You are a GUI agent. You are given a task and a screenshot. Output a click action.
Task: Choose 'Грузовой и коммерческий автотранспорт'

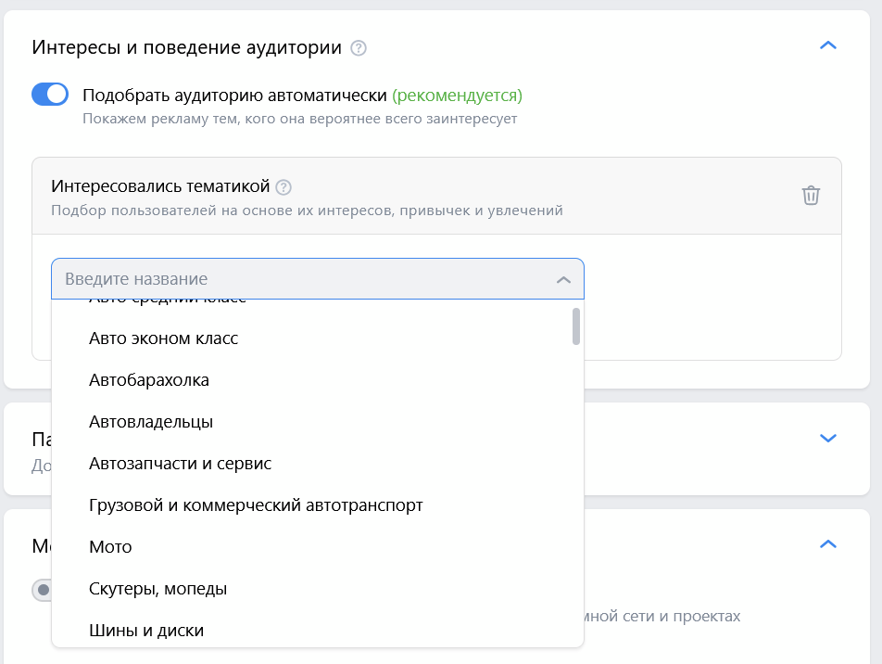[318, 505]
